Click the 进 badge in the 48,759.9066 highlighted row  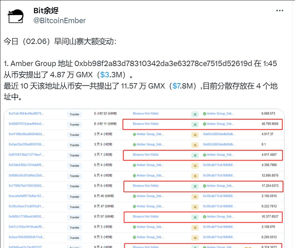195,124
